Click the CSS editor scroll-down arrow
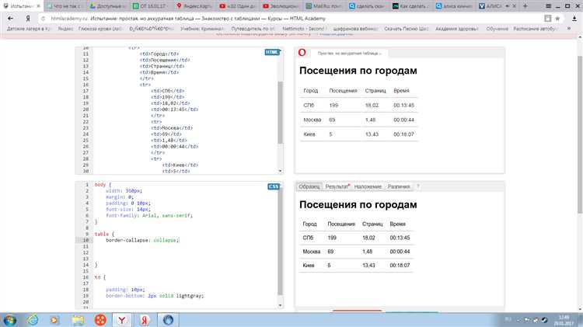Screen dimensions: 583x327 coord(281,305)
